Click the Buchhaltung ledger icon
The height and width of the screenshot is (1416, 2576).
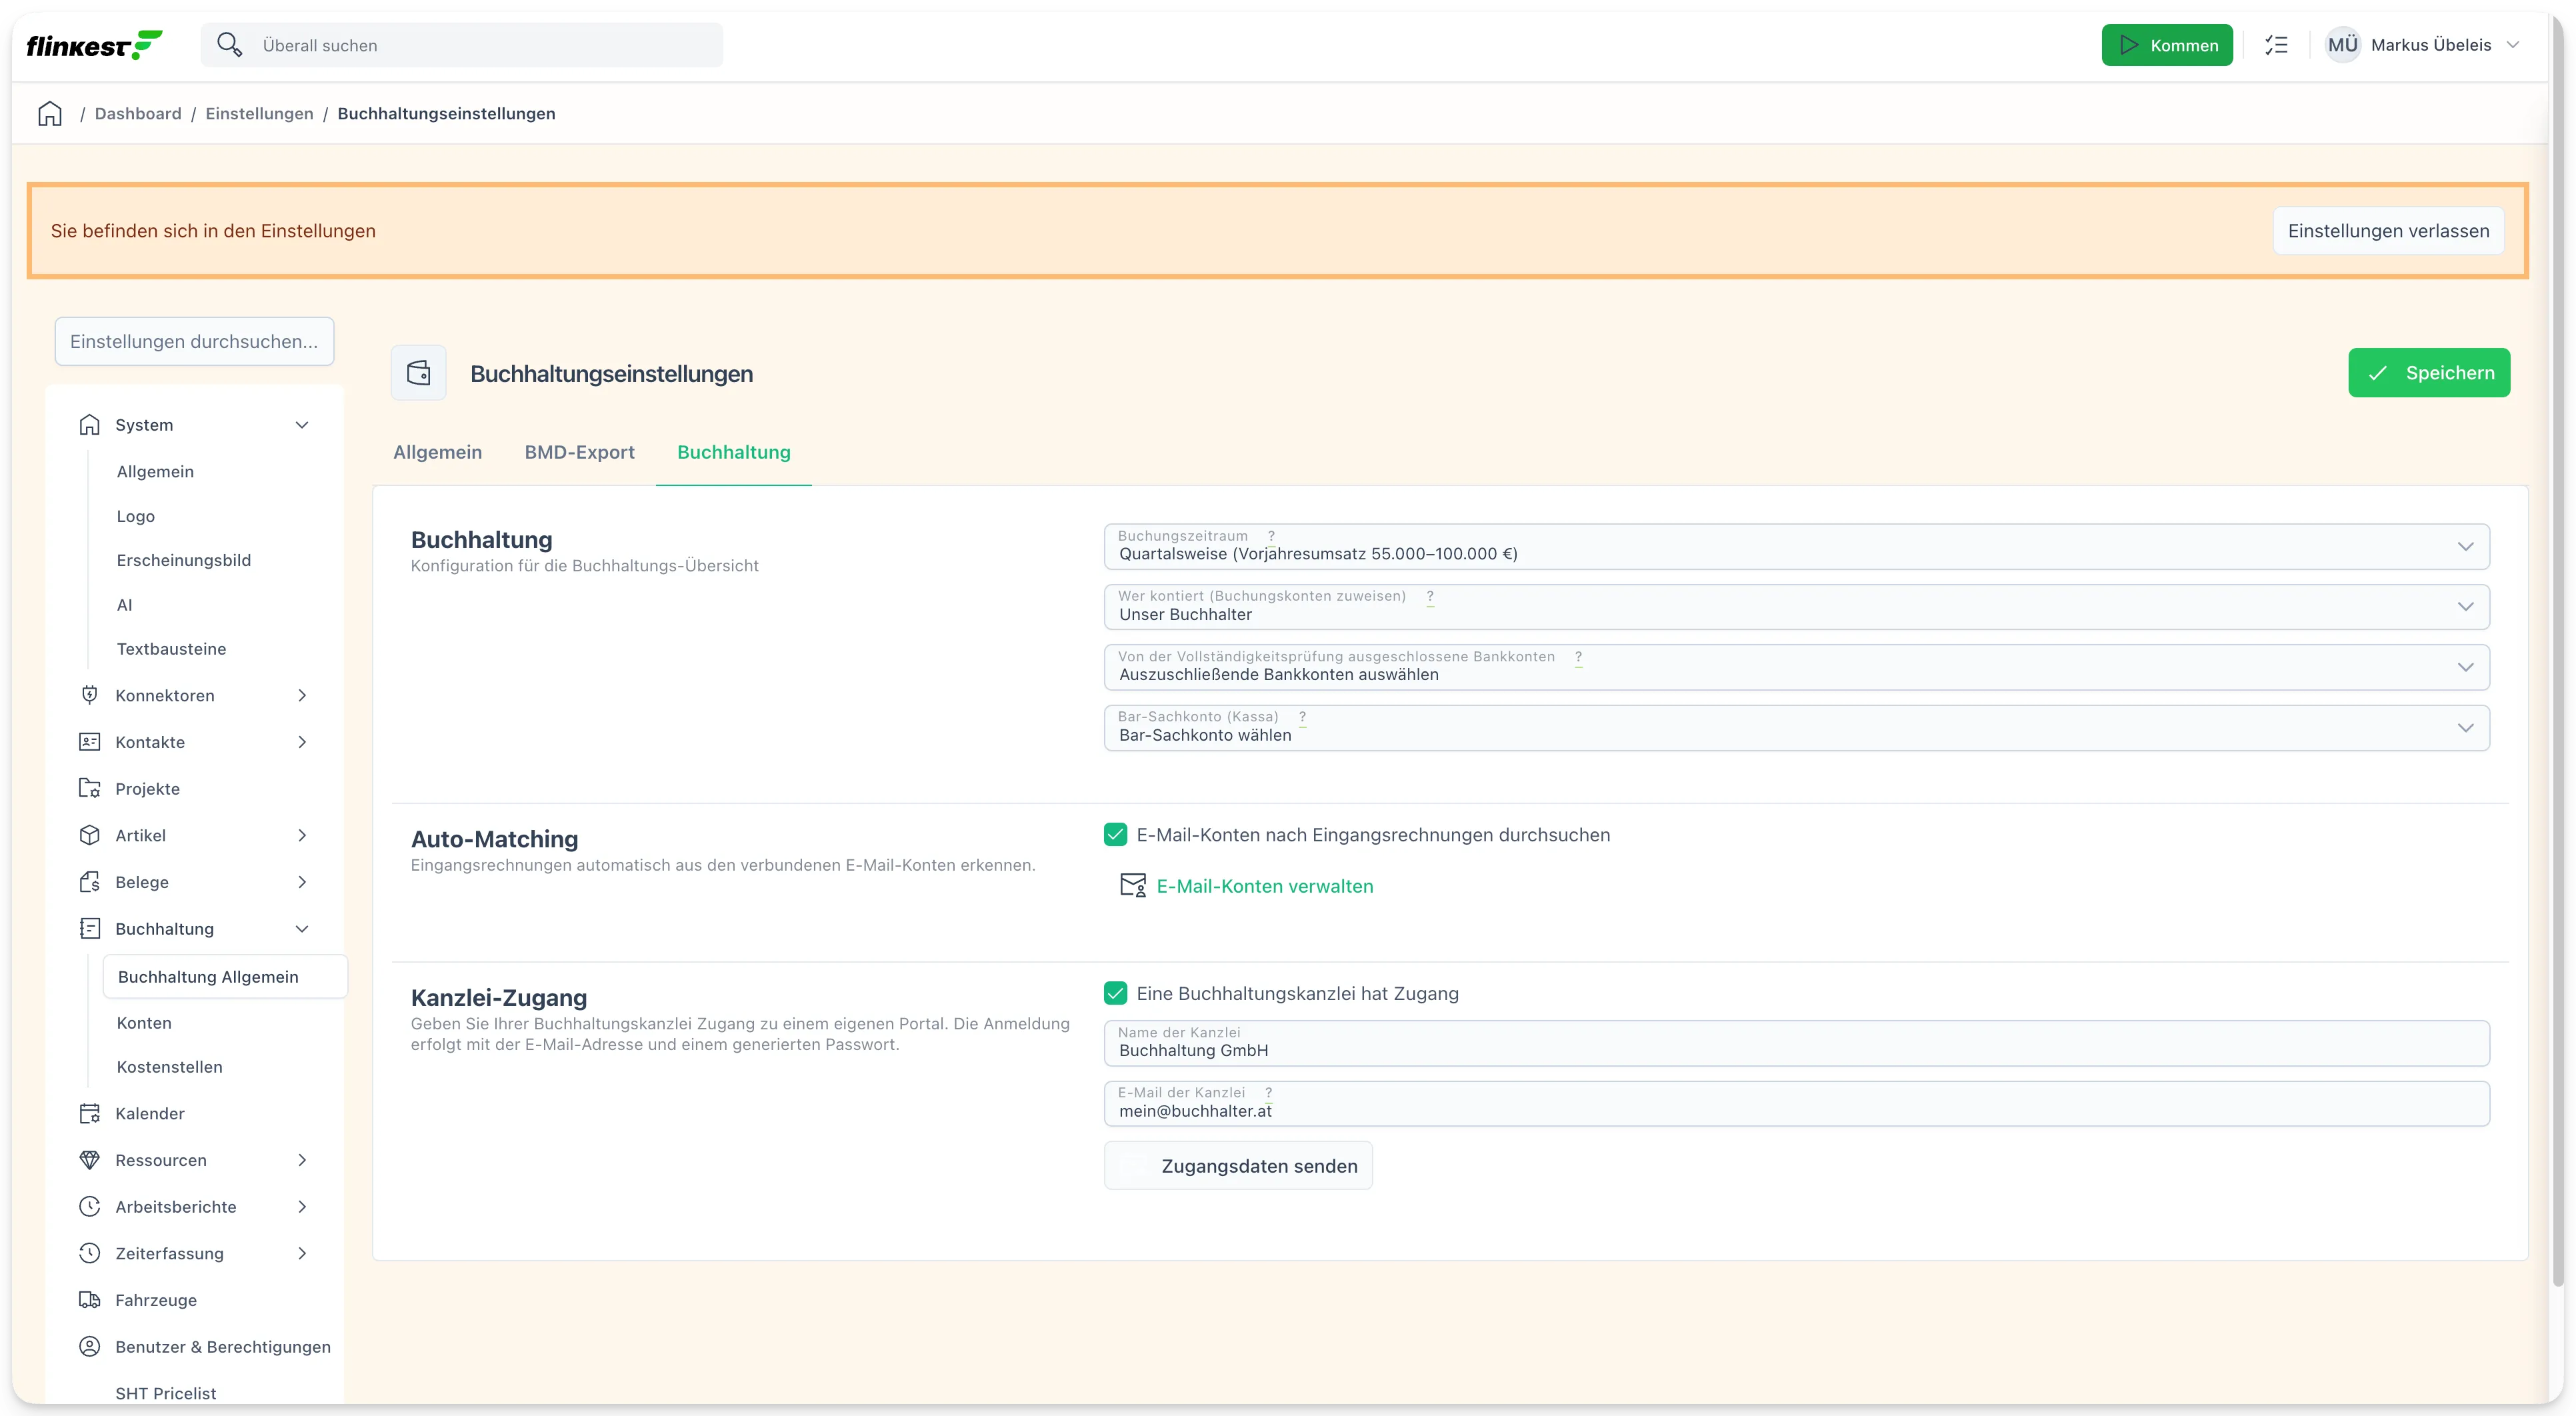coord(90,929)
